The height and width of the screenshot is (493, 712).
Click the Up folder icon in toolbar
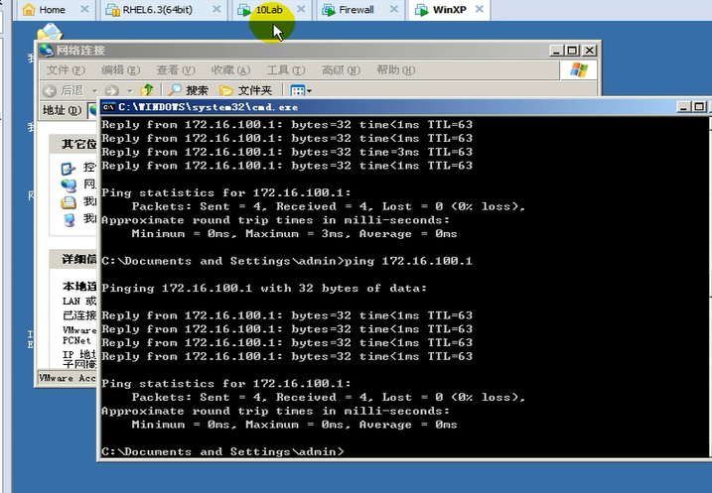(147, 90)
